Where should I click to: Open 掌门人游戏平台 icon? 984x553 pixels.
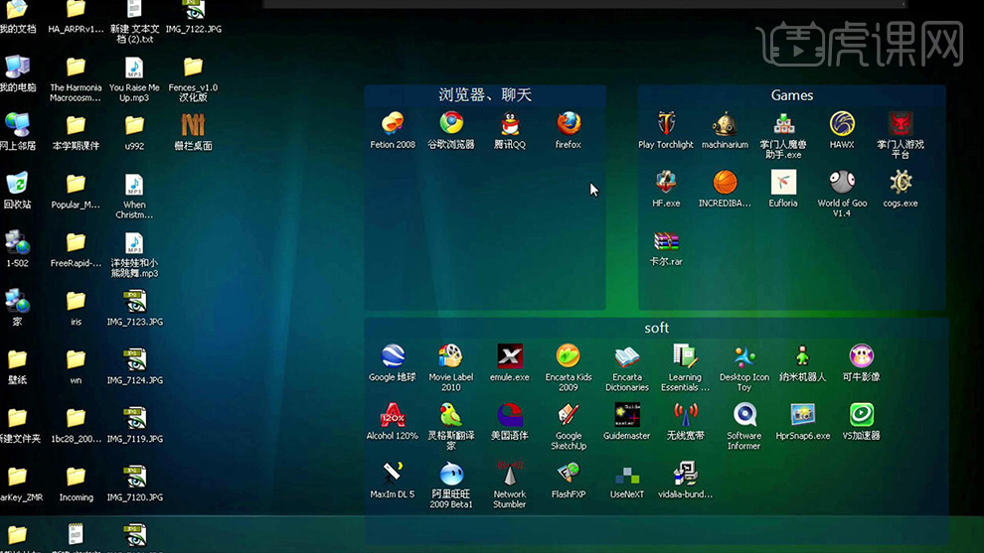click(x=901, y=124)
